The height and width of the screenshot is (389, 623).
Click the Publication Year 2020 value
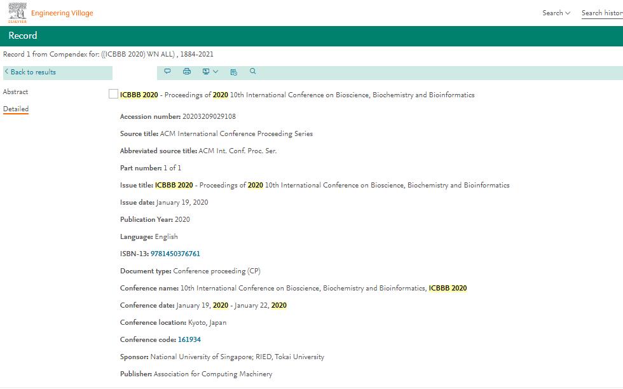tap(182, 219)
